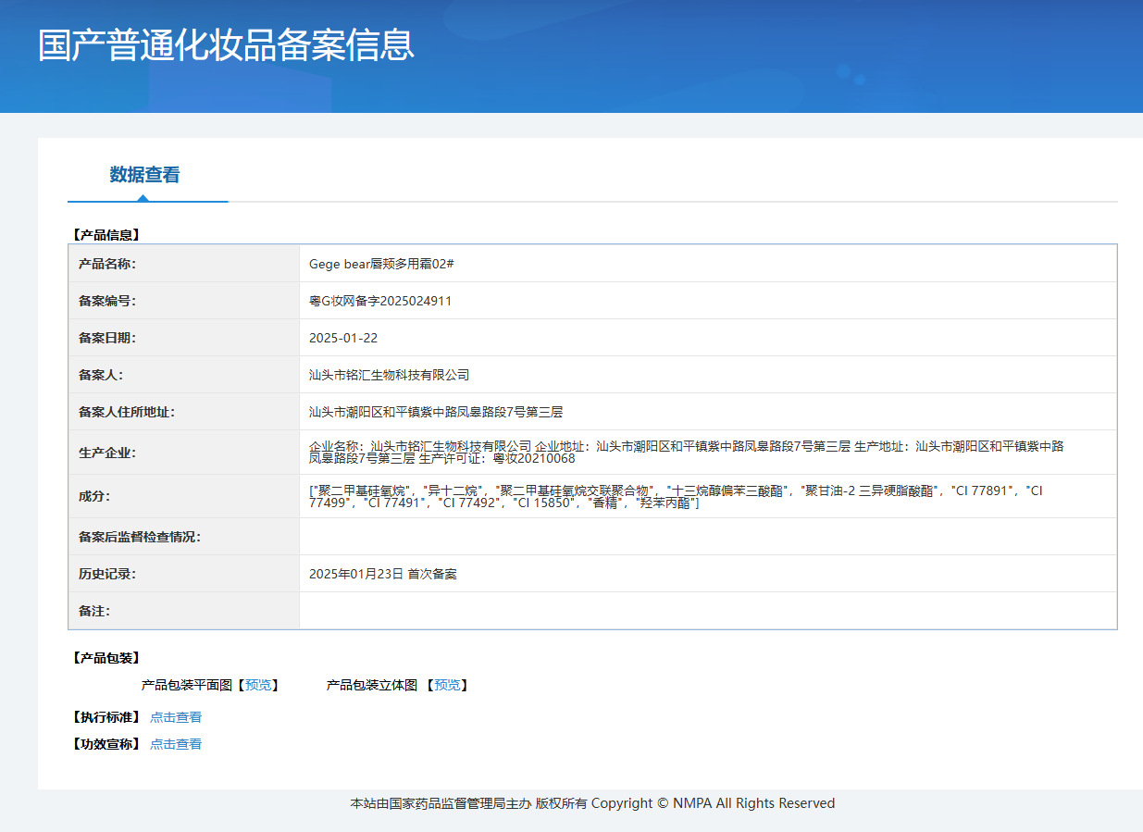Image resolution: width=1143 pixels, height=832 pixels.
Task: Open 预览 link for 产品包装立体图
Action: tap(447, 685)
